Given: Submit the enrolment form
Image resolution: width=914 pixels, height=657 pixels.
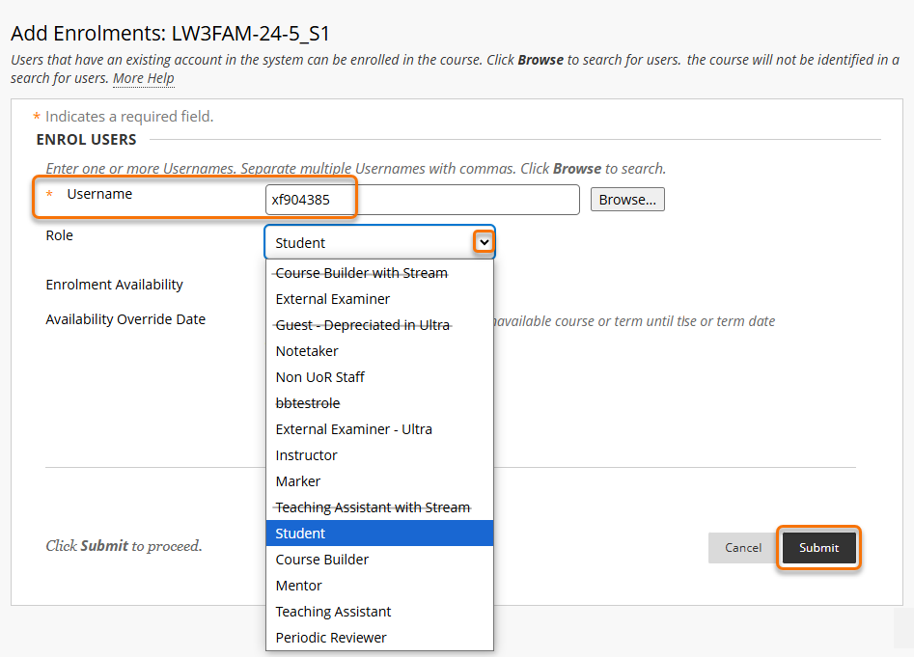Looking at the screenshot, I should click(818, 548).
